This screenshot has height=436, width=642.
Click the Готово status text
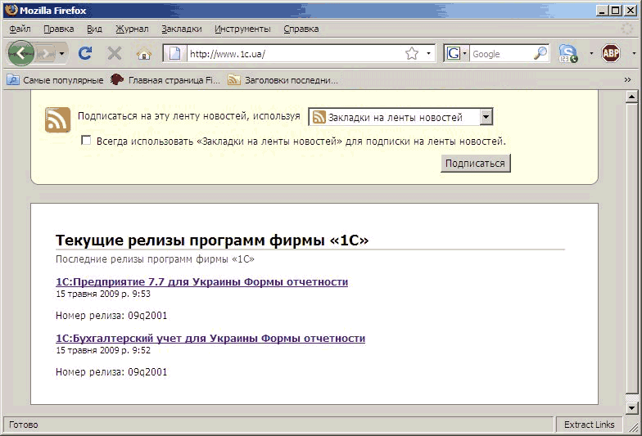point(23,425)
